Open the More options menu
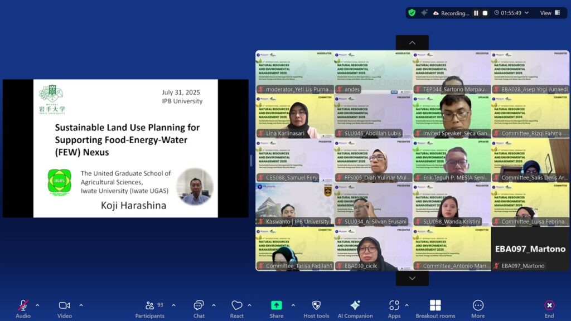This screenshot has height=321, width=571. pyautogui.click(x=478, y=306)
